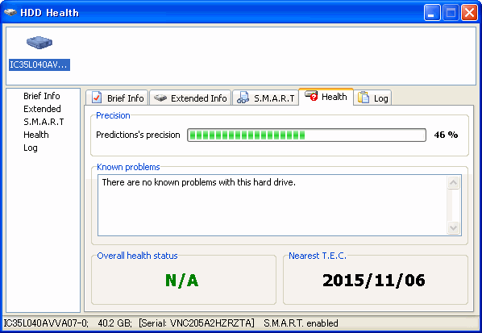Open the S.M.A.R.T tab
This screenshot has width=482, height=333.
click(266, 98)
